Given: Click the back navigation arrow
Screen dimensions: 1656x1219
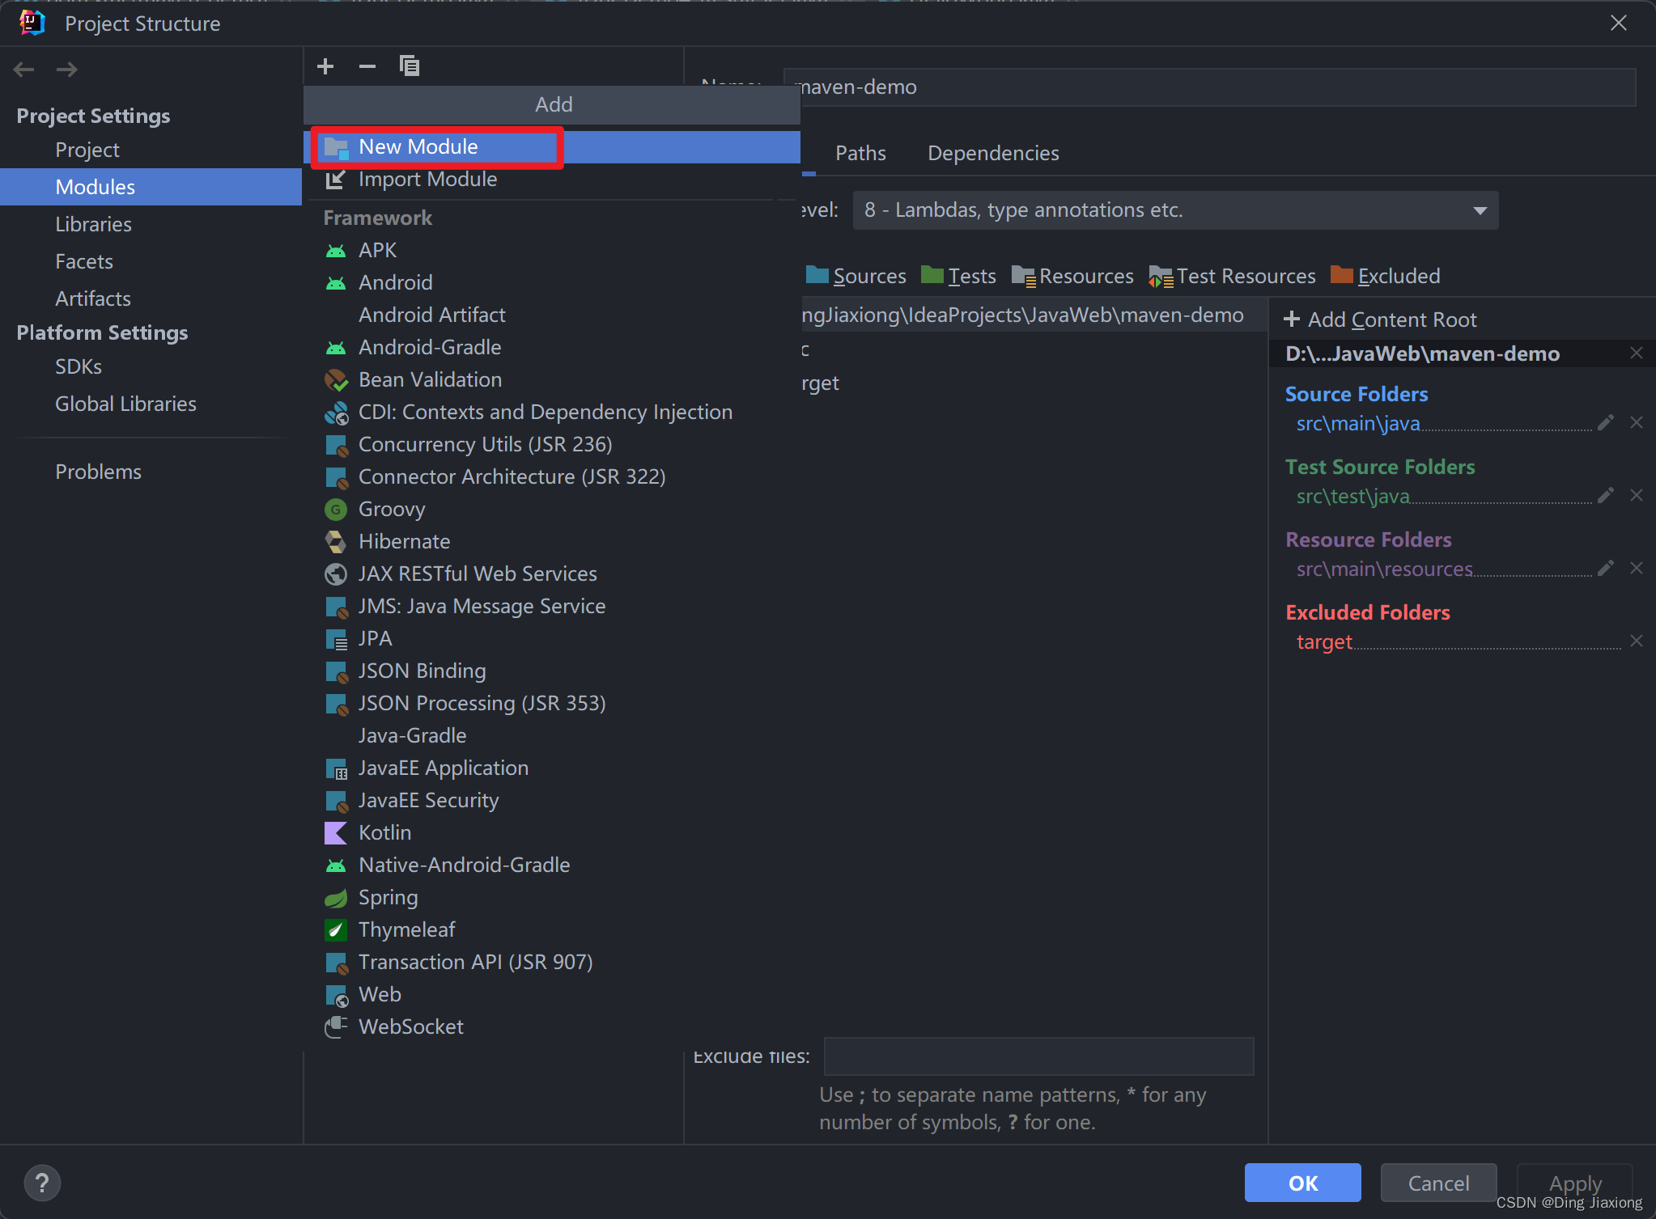Looking at the screenshot, I should [x=23, y=70].
